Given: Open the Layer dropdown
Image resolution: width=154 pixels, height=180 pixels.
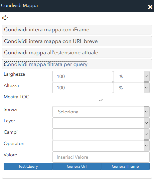Looking at the screenshot, I should point(101,123).
